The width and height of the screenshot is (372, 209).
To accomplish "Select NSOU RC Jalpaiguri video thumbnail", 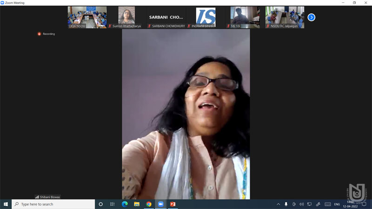I will point(285,17).
